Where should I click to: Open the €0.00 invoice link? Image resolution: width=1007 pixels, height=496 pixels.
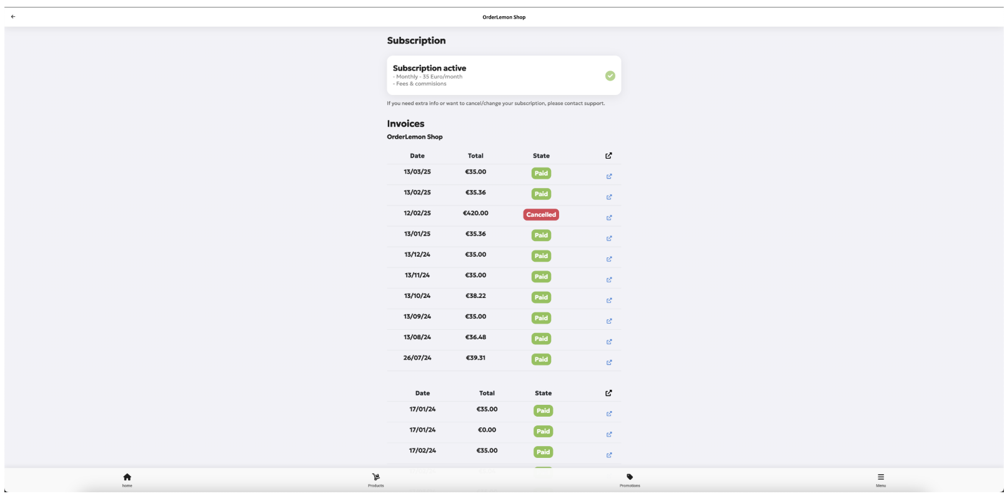click(609, 434)
